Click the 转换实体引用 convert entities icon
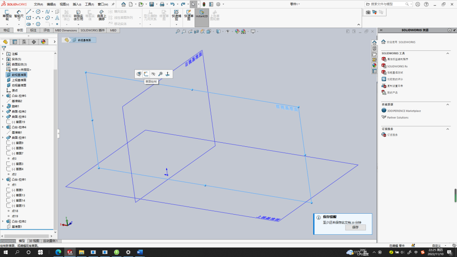This screenshot has width=457, height=257. [78, 15]
